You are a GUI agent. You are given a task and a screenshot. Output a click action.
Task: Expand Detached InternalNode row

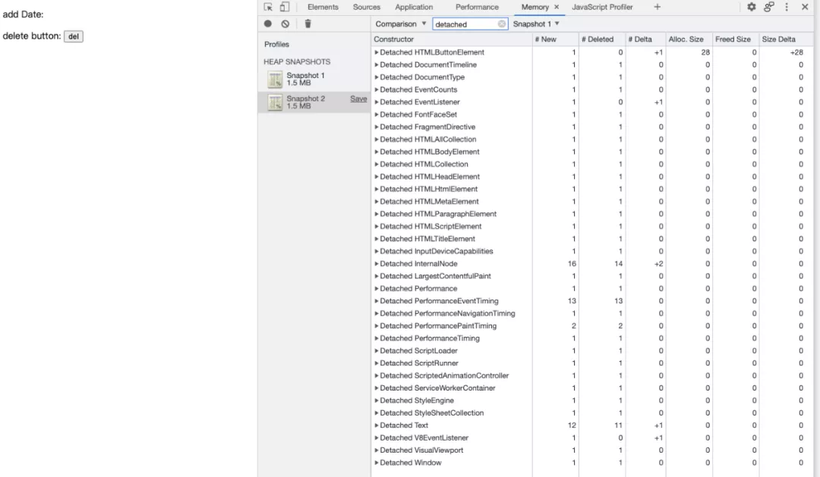click(x=376, y=264)
